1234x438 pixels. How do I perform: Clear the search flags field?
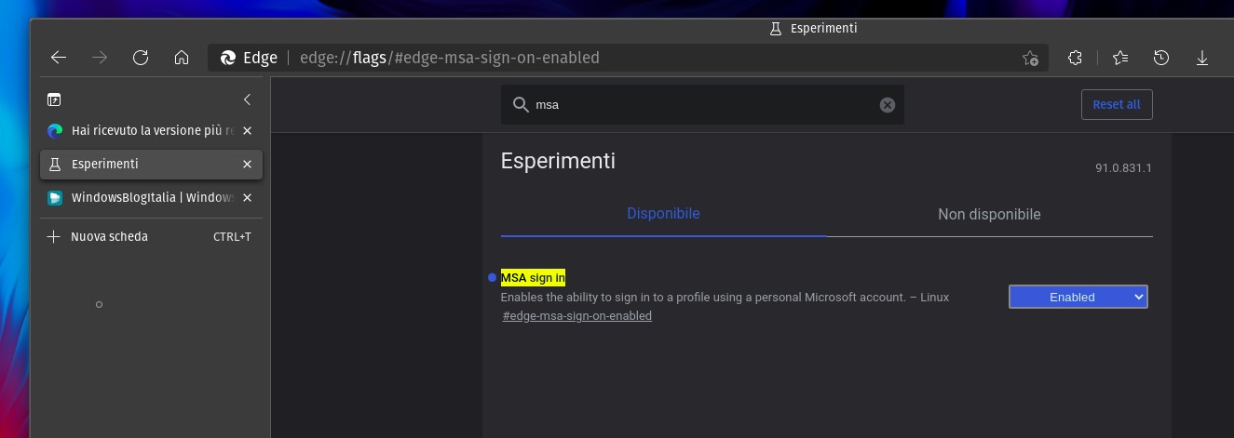point(888,105)
